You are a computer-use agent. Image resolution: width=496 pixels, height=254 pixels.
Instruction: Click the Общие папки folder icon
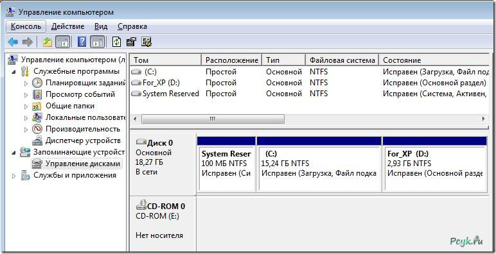[x=37, y=106]
